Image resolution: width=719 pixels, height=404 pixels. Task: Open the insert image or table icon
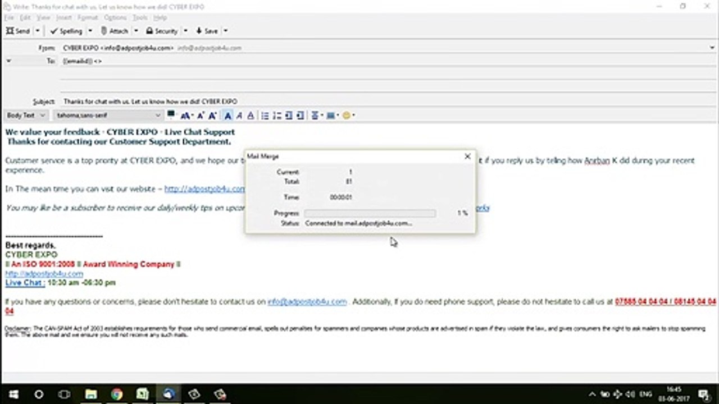pos(331,116)
